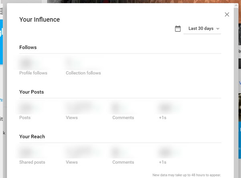The image size is (241, 178).
Task: Click the Your Reach section heading
Action: point(32,136)
